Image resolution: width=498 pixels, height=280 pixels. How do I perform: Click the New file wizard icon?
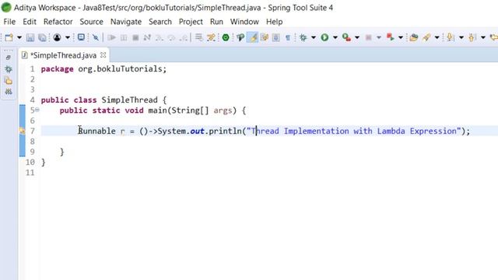tap(9, 38)
